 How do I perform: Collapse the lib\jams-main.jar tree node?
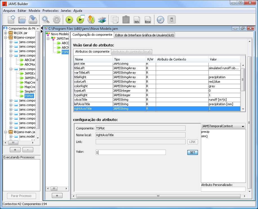[6, 132]
